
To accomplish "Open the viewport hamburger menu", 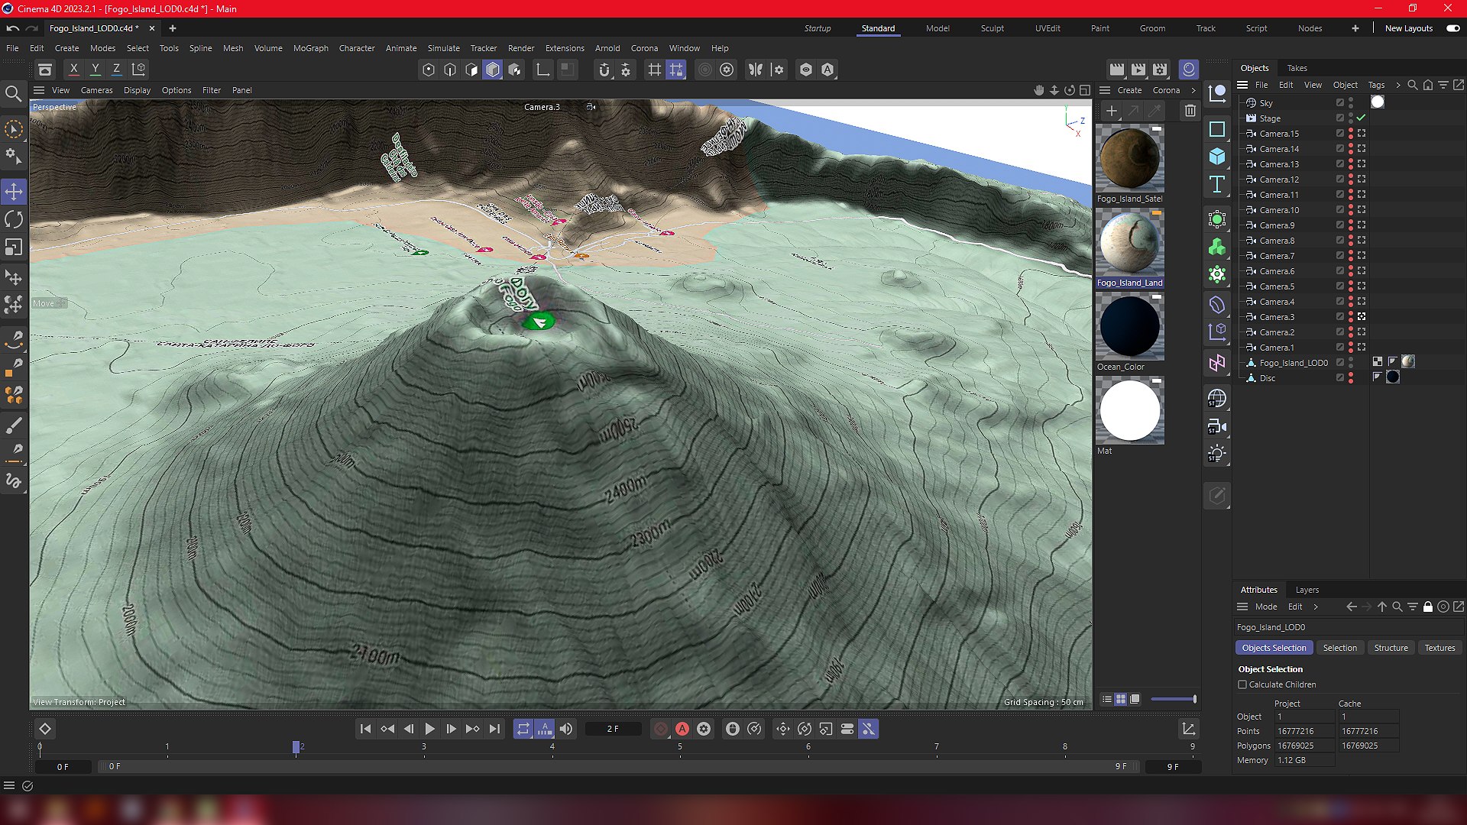I will point(39,90).
